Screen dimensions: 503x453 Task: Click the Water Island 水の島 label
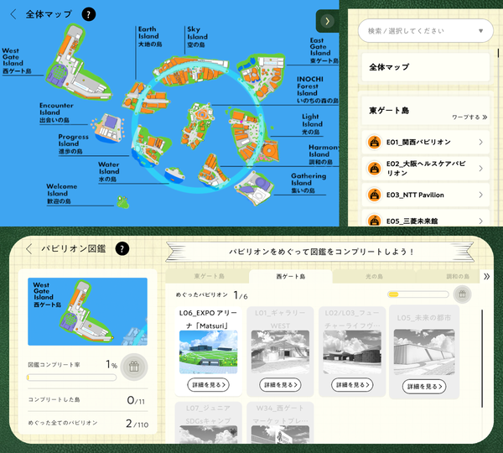(x=109, y=172)
